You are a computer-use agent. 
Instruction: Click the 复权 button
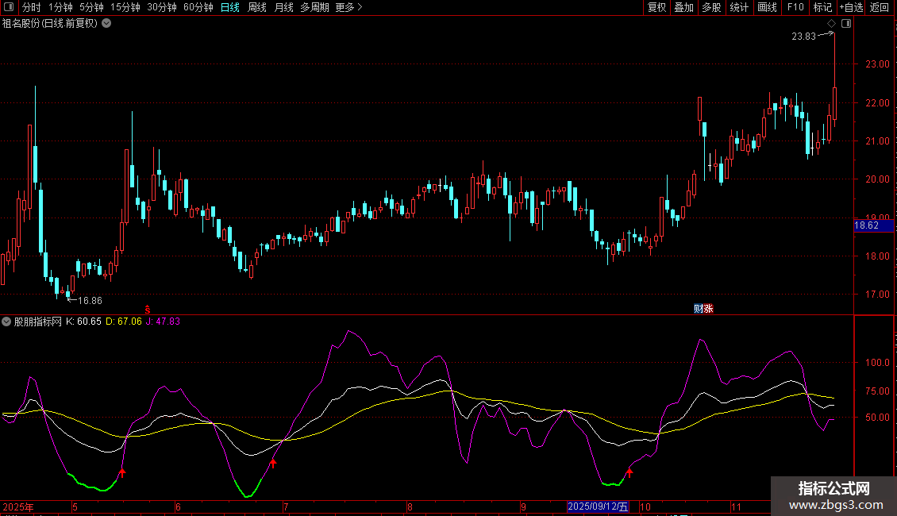[656, 7]
